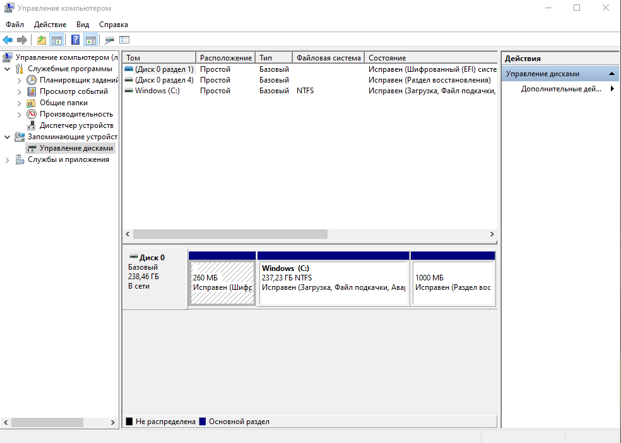Image resolution: width=621 pixels, height=443 pixels.
Task: Select the root Управление компьютером tree node
Action: (x=66, y=57)
